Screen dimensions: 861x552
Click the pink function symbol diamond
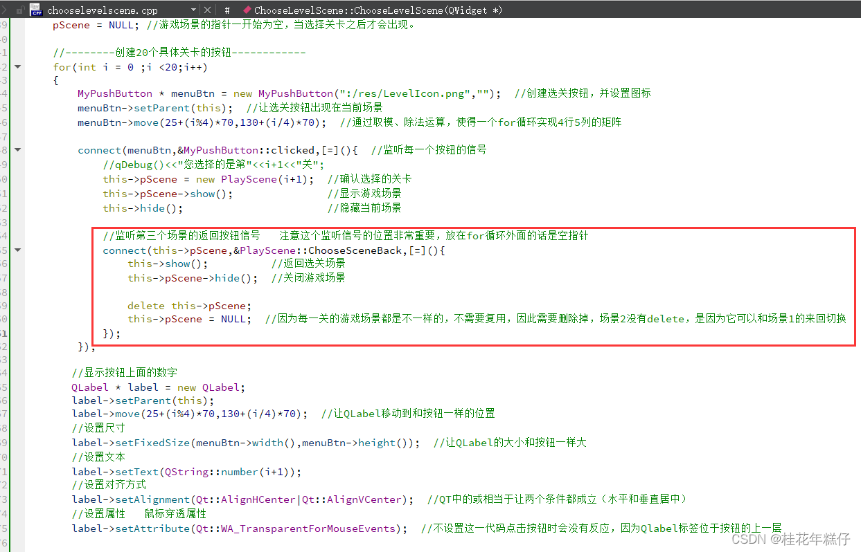pyautogui.click(x=247, y=10)
